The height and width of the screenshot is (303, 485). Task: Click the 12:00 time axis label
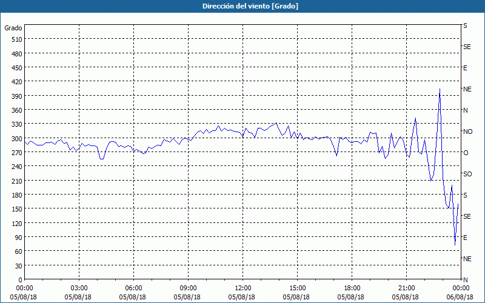(x=243, y=288)
